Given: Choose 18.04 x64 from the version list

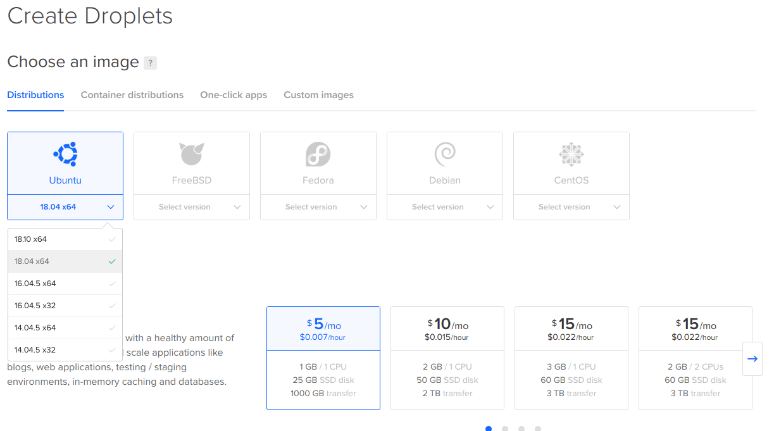Looking at the screenshot, I should 65,261.
